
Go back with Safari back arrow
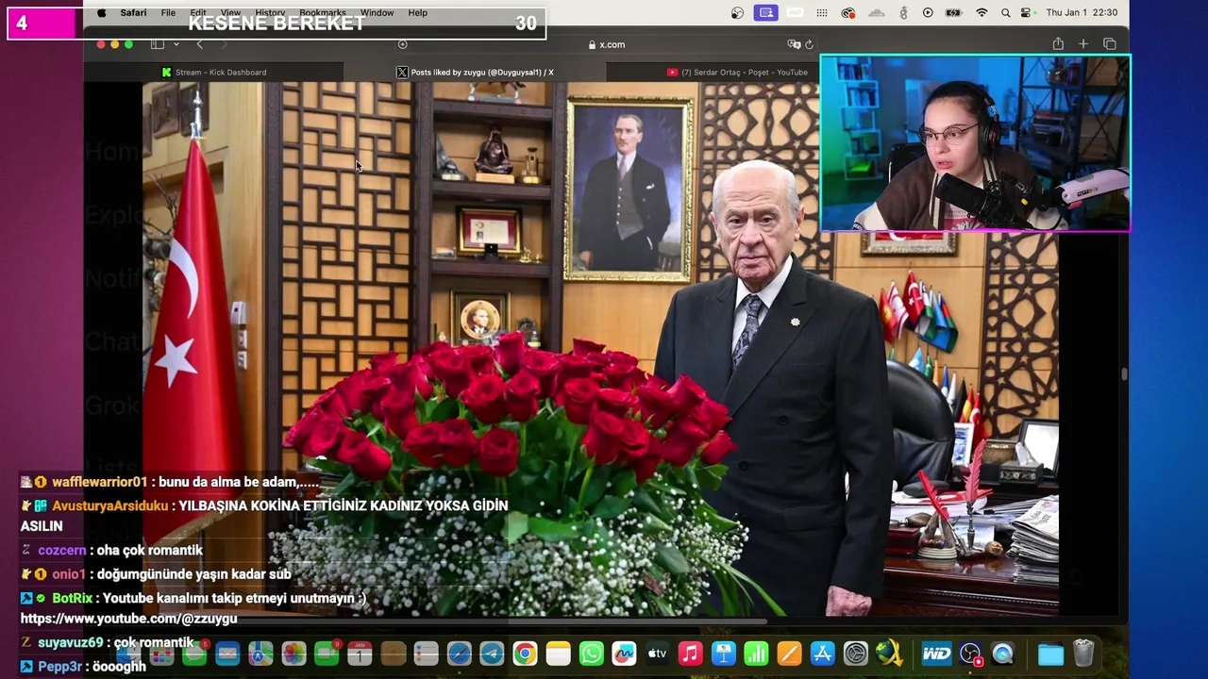199,44
